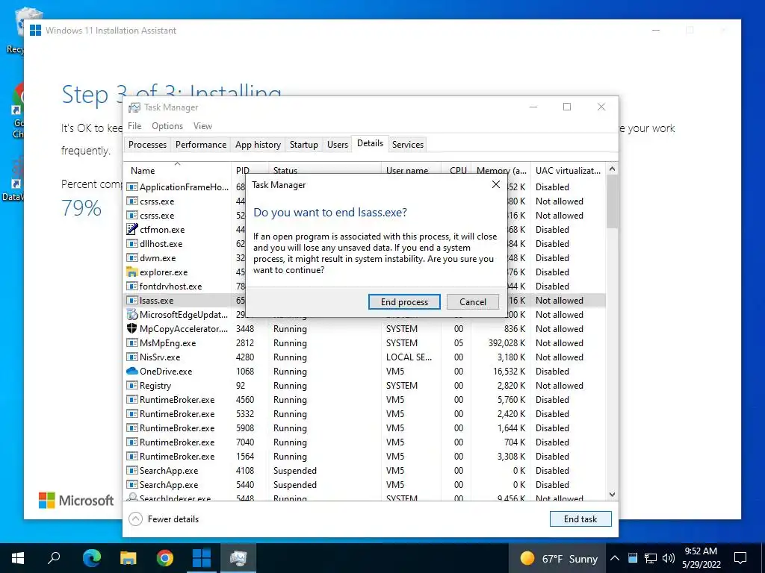Viewport: 765px width, 573px height.
Task: Click the explorer.exe folder icon
Action: 131,272
